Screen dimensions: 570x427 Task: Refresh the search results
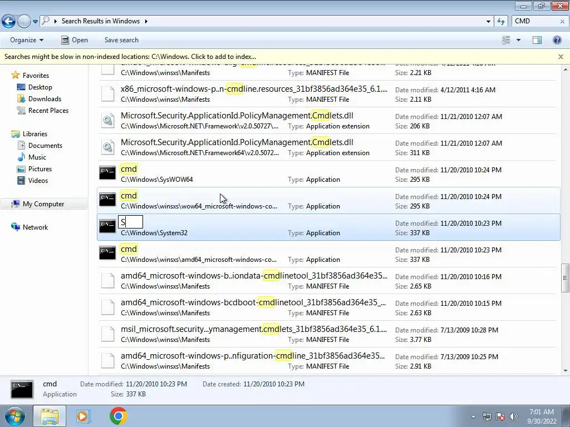point(501,22)
